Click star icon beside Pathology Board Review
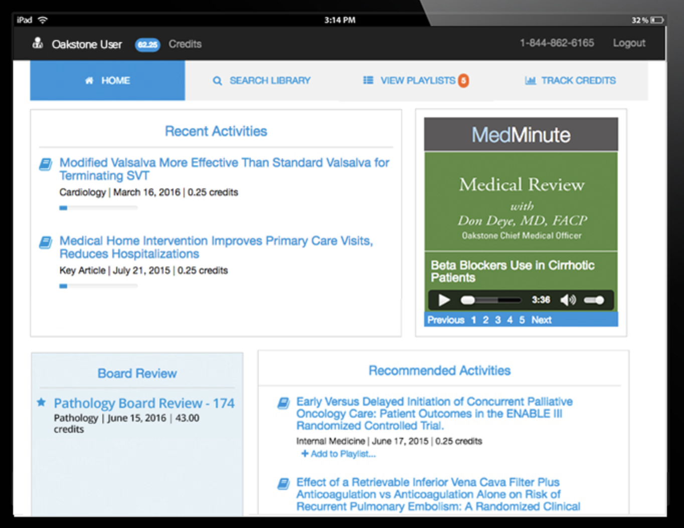The image size is (684, 528). 42,402
